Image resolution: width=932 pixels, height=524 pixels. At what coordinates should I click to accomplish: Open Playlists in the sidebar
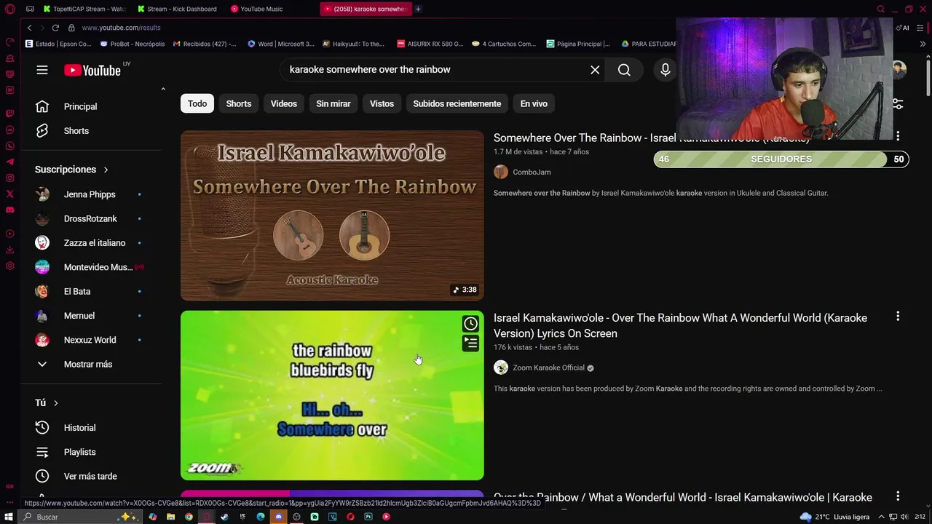coord(91,452)
